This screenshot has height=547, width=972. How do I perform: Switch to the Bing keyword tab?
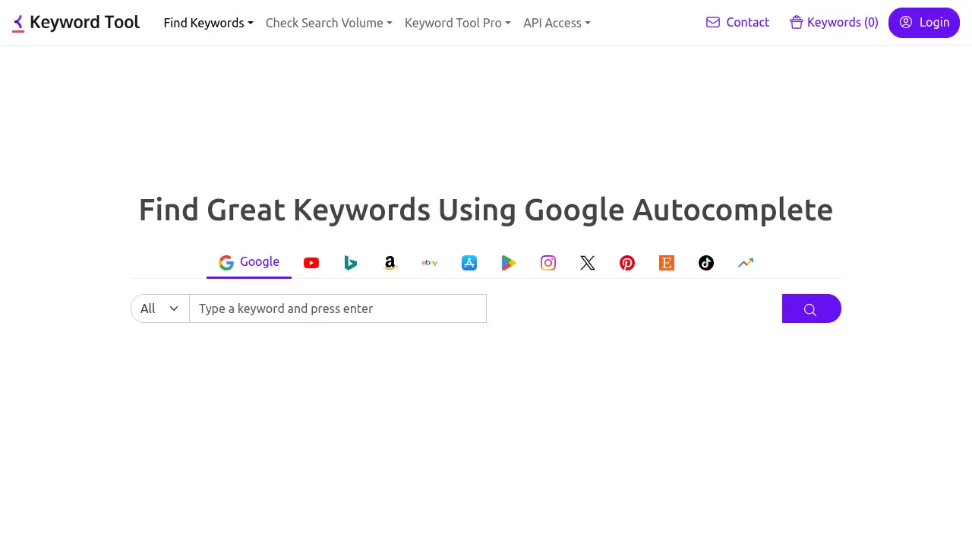point(351,263)
